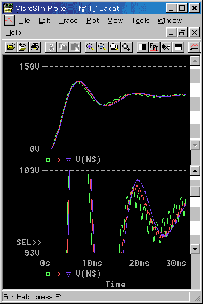Image resolution: width=203 pixels, height=304 pixels.
Task: Click the 0V Y-axis label
Action: point(35,149)
